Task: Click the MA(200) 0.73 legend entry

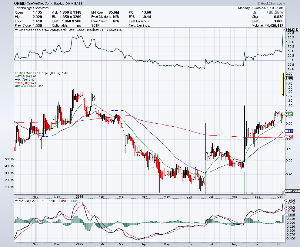Action: pyautogui.click(x=25, y=83)
